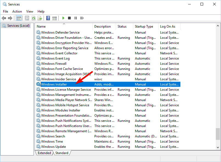Click the Pause Service icon
Screen dimensions: 221x162
[76, 18]
